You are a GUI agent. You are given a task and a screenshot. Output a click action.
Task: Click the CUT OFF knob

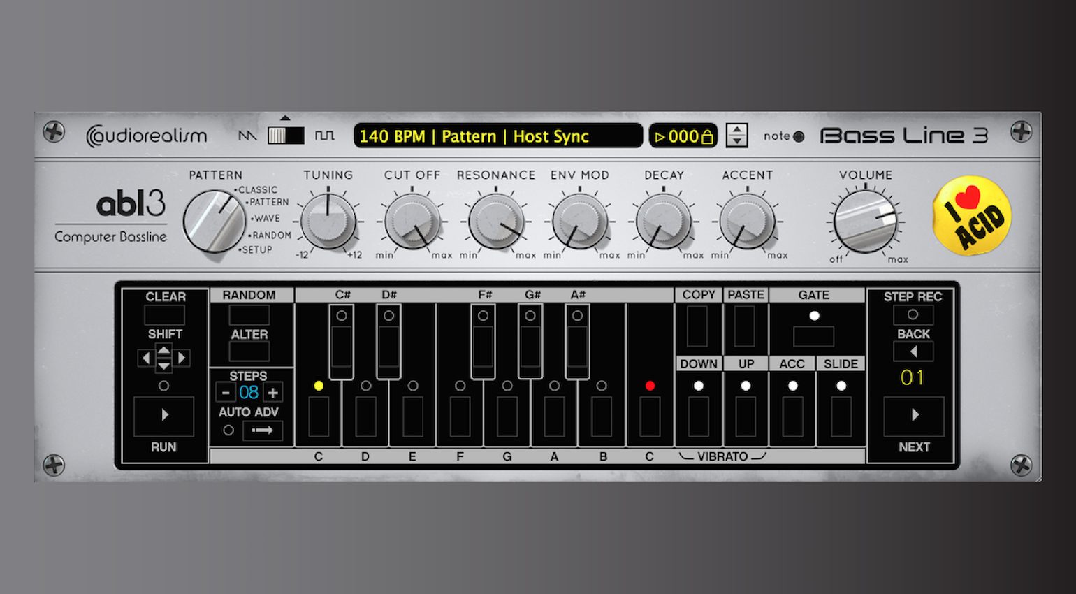coord(412,222)
